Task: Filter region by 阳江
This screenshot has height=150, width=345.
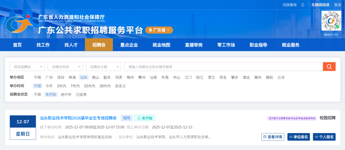Action: [x=200, y=78]
